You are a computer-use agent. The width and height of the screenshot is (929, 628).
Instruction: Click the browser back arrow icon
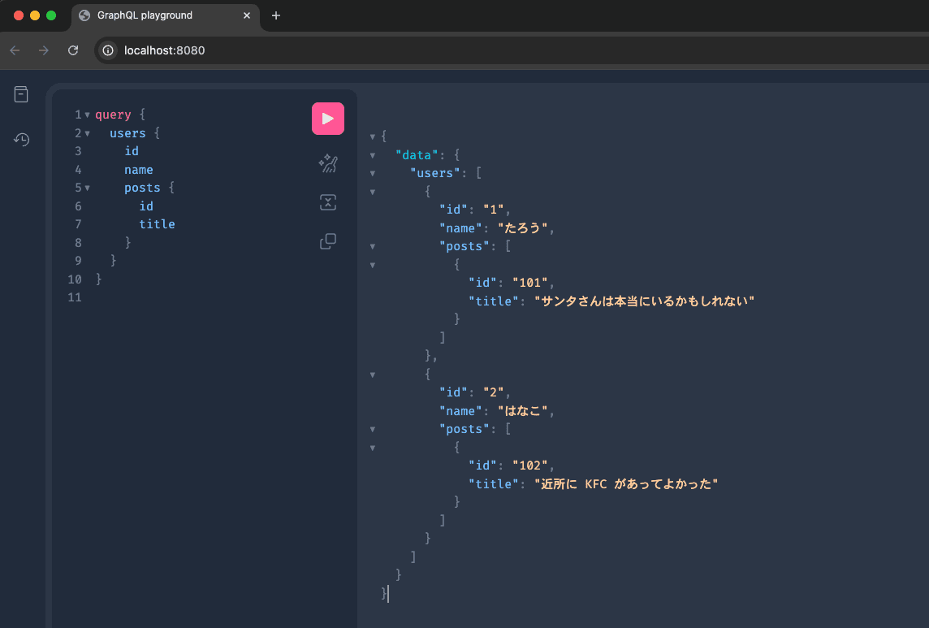[x=15, y=50]
